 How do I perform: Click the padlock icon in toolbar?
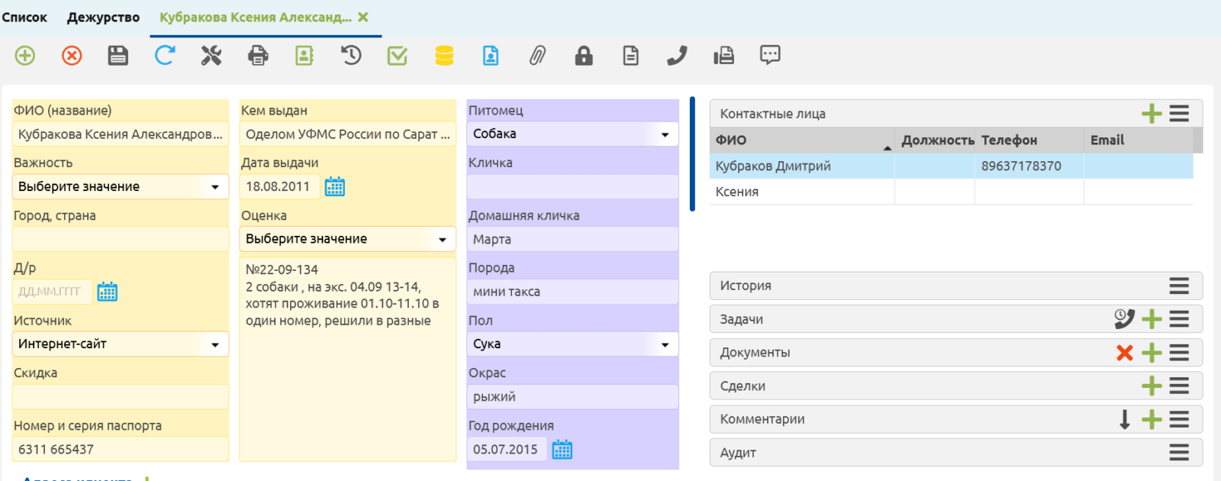[x=584, y=56]
